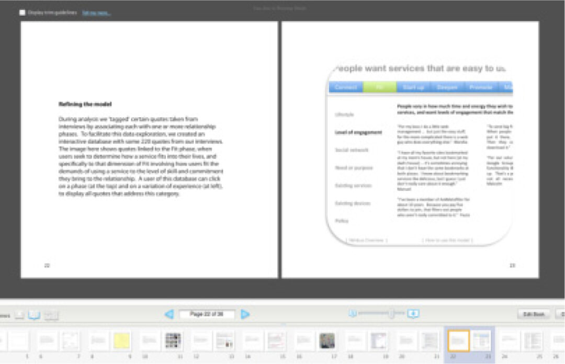The width and height of the screenshot is (565, 364).
Task: Open page 13 thumbnail
Action: tap(224, 340)
